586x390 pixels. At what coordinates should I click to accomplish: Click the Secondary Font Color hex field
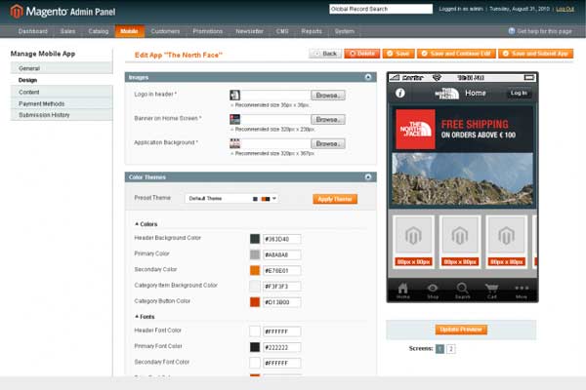tap(282, 363)
